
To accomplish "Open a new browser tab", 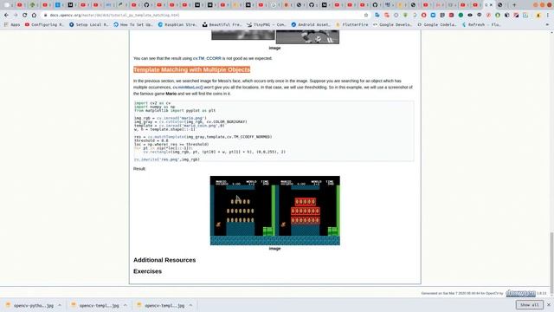I will [514, 5].
